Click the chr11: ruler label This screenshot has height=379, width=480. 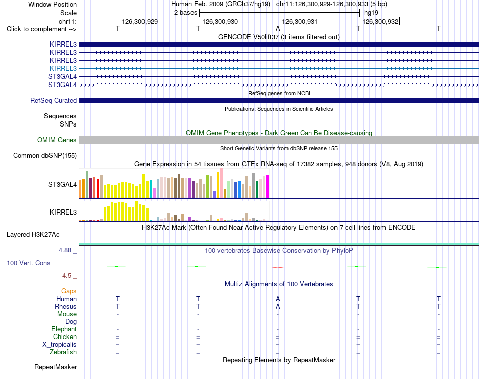pyautogui.click(x=67, y=21)
